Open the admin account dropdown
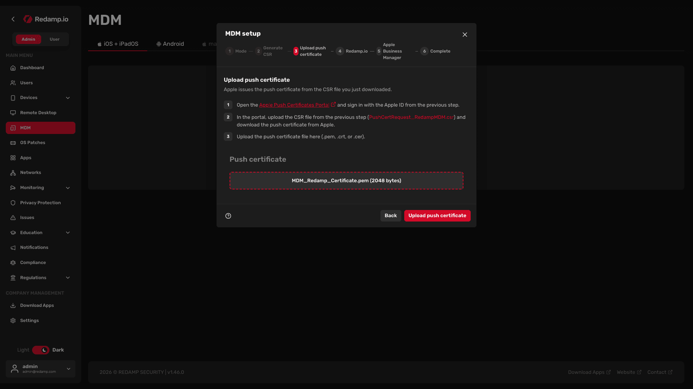 pos(40,369)
